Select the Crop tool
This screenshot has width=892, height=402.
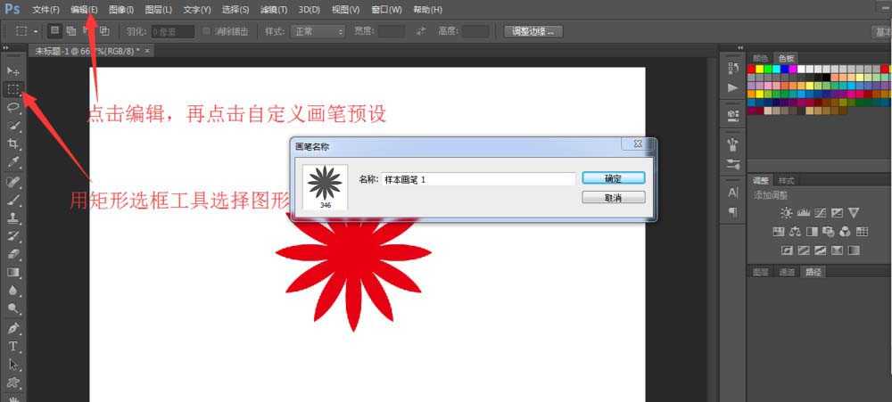tap(13, 144)
